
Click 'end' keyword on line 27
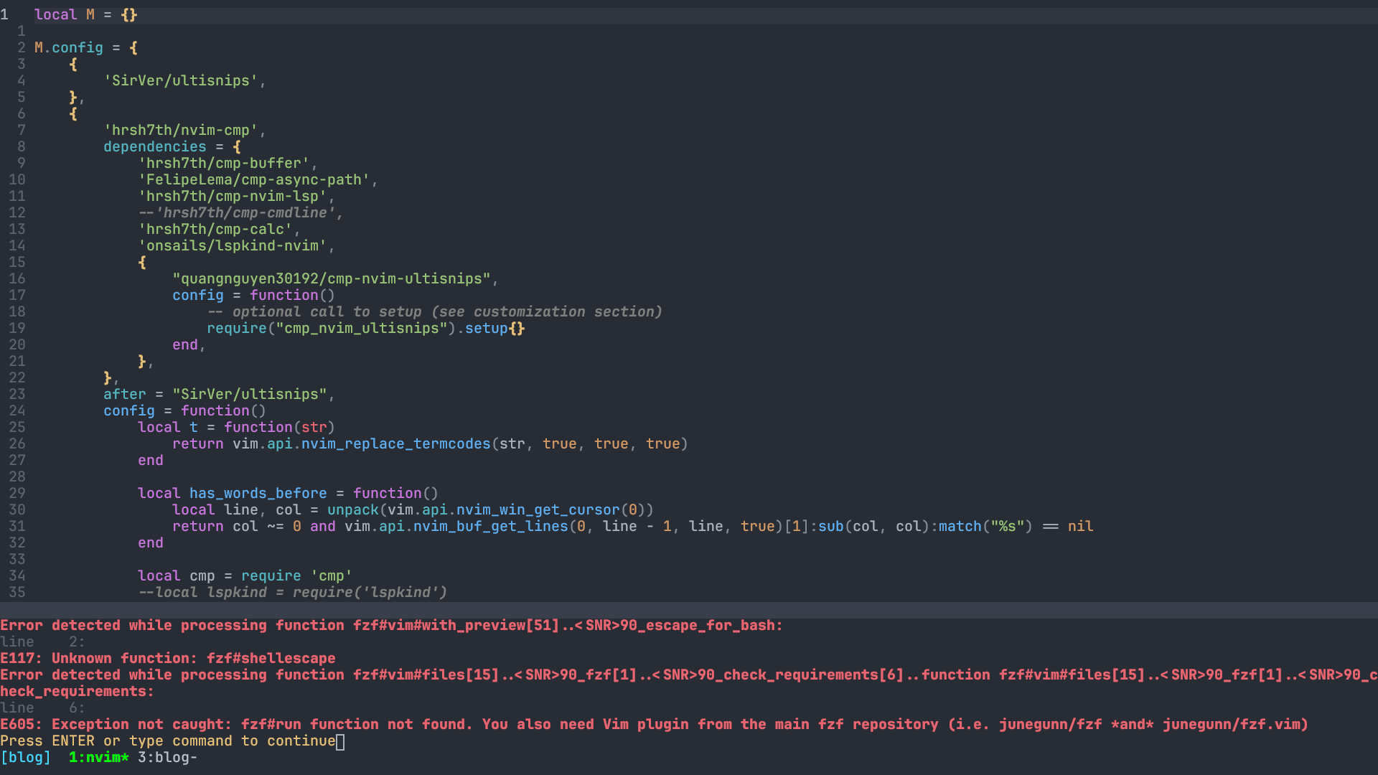coord(151,460)
